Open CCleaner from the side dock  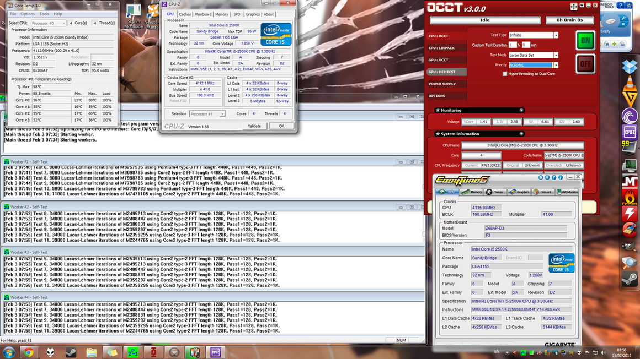coord(630,229)
